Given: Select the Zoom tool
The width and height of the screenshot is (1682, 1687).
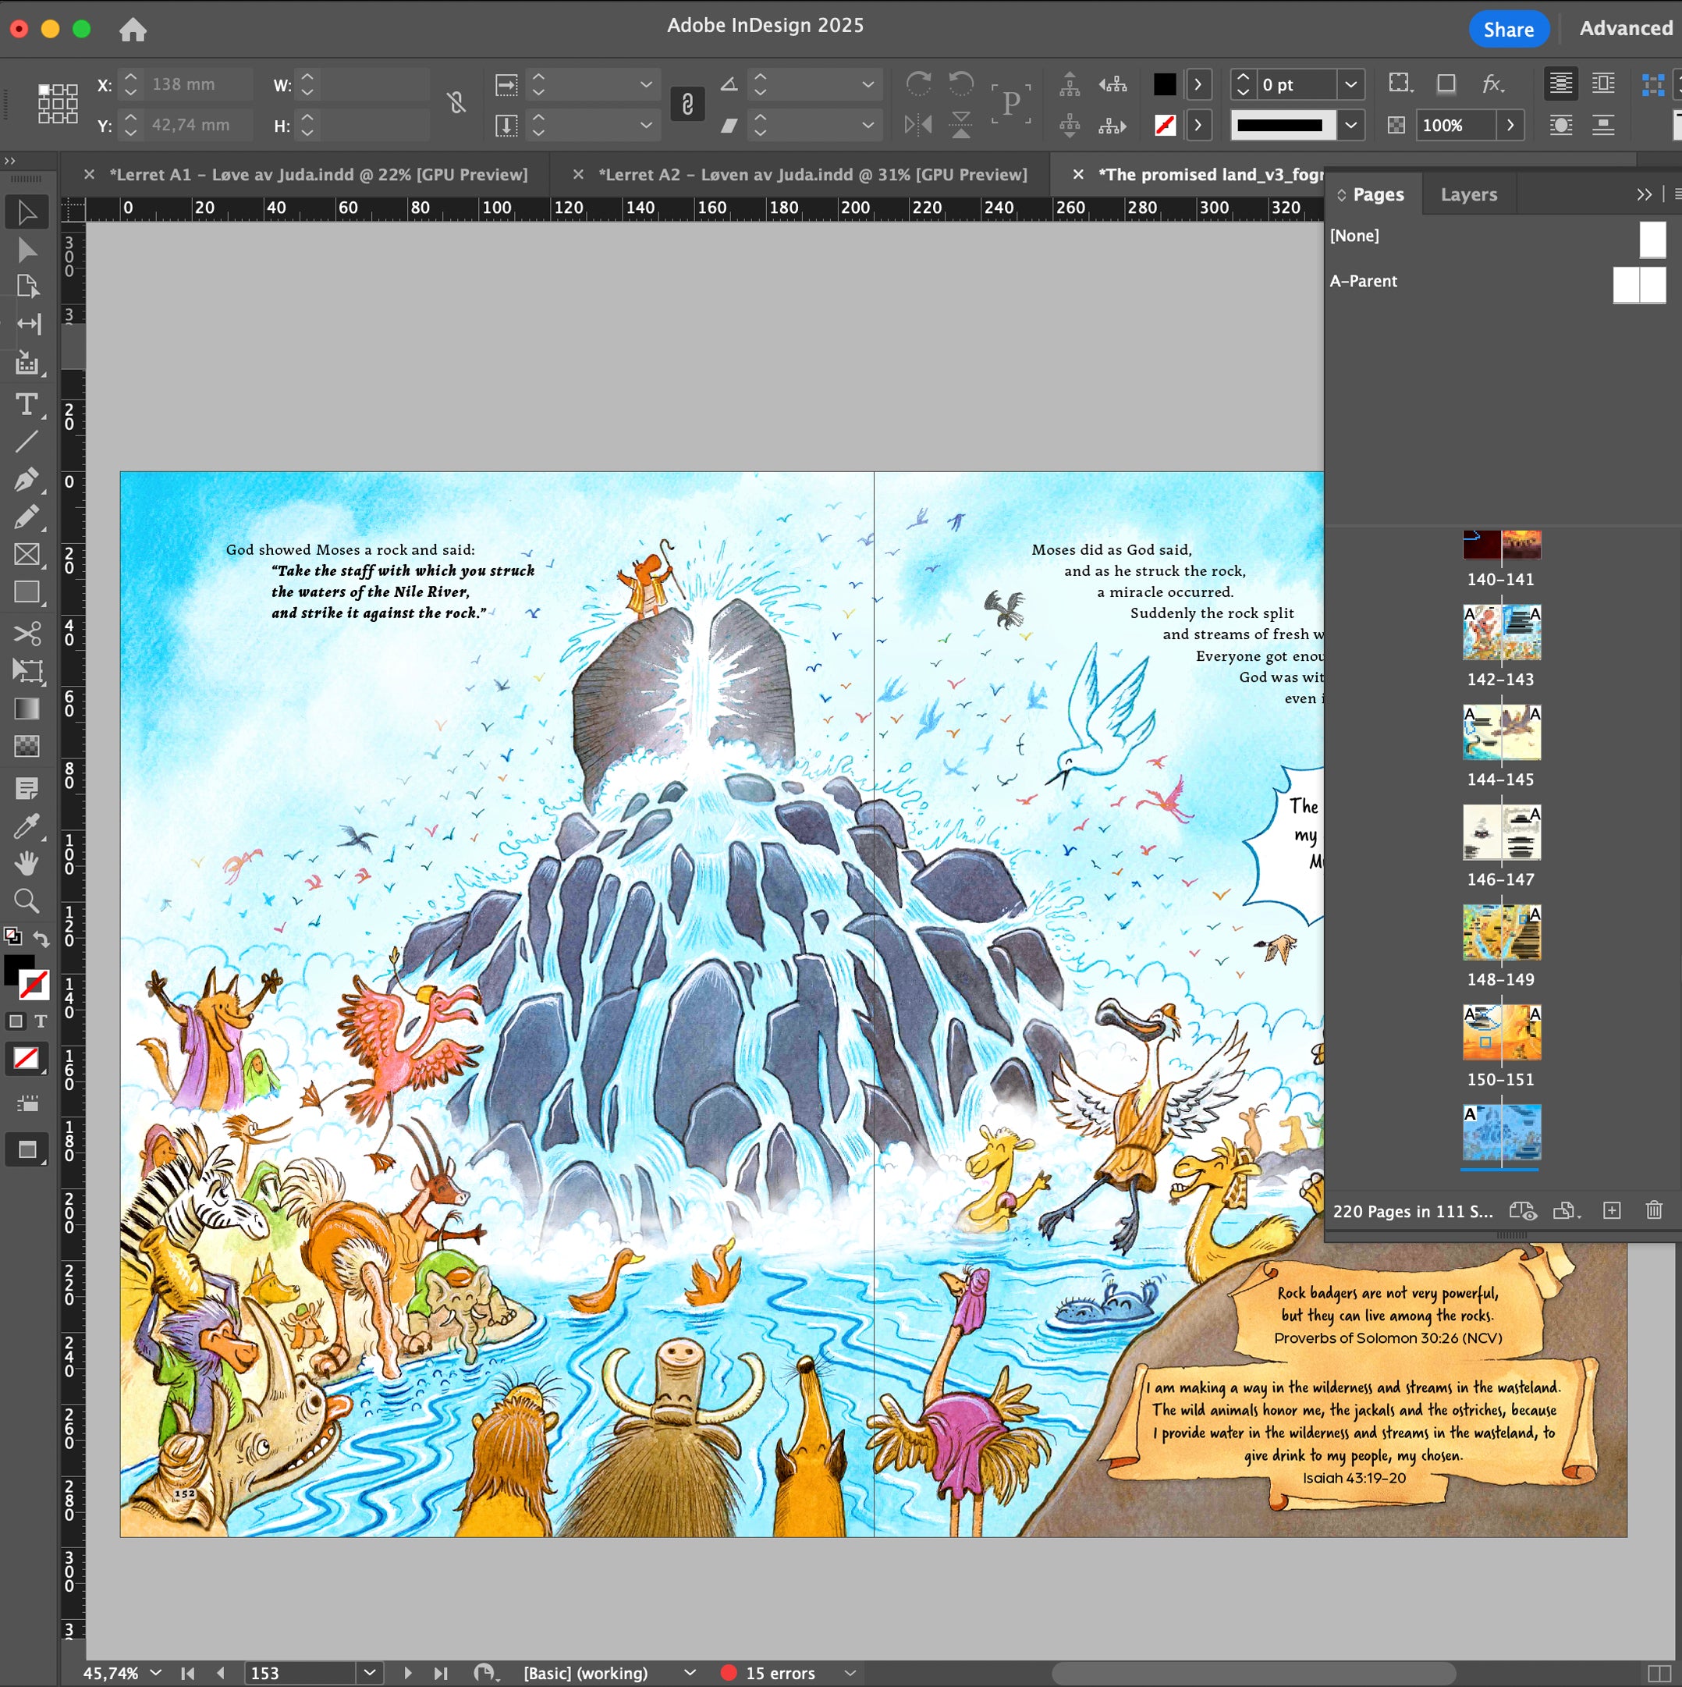Looking at the screenshot, I should [27, 900].
